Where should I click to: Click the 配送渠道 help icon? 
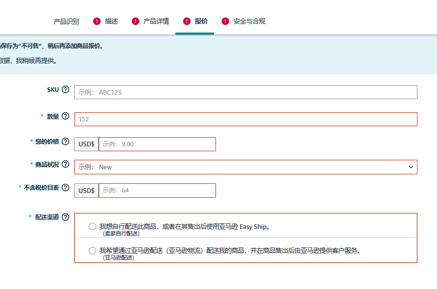tap(66, 217)
